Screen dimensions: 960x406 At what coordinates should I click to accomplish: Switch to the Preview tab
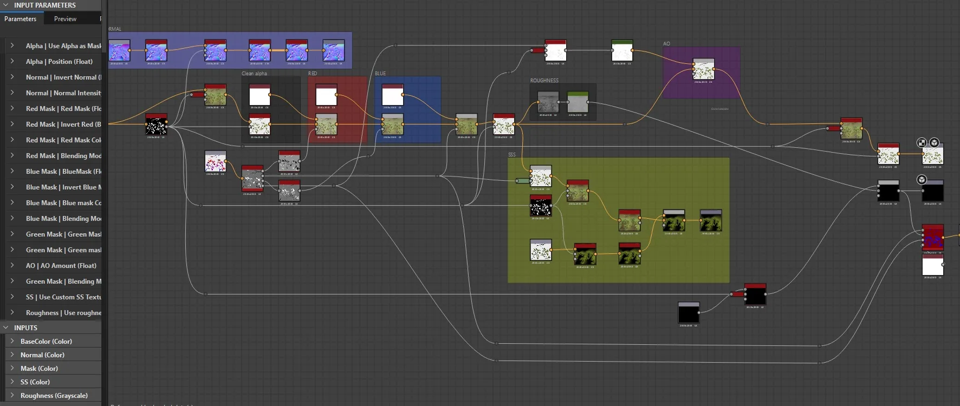point(65,18)
